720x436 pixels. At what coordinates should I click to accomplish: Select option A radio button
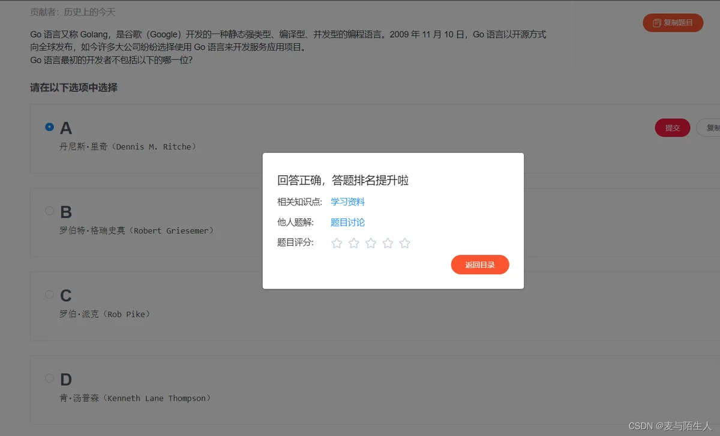coord(49,127)
